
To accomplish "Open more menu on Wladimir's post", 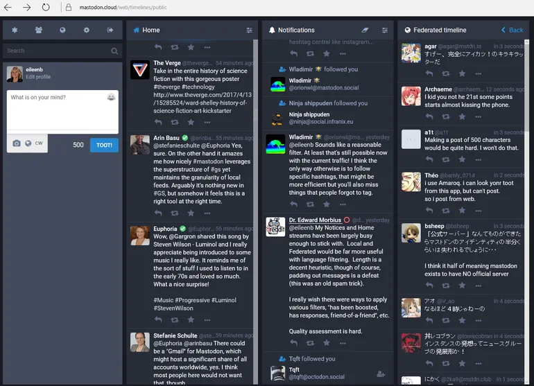I will (343, 204).
